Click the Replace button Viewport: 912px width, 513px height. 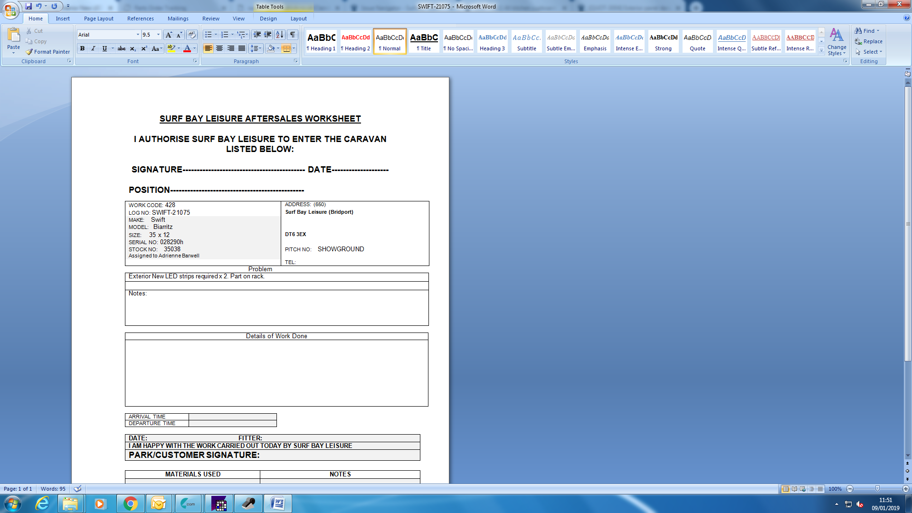click(x=868, y=41)
